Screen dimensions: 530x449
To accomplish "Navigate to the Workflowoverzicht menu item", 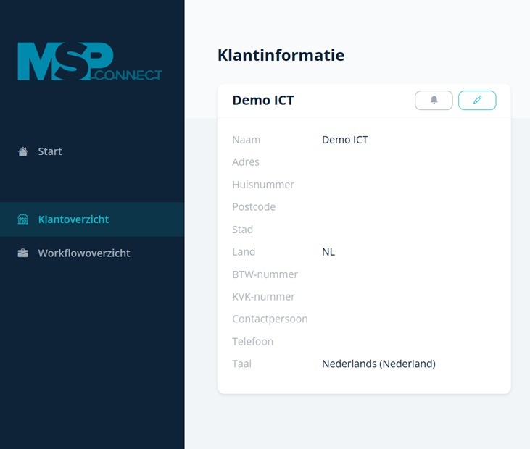I will click(84, 253).
